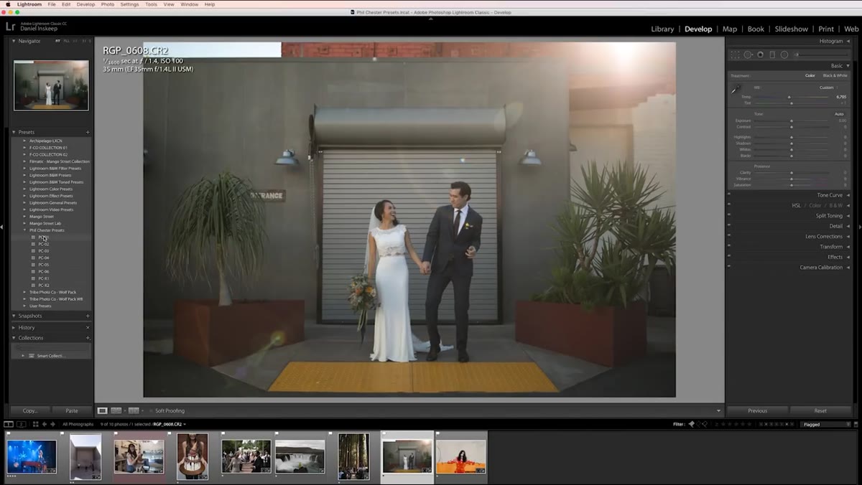Open the Flagged filter preset dropdown
The width and height of the screenshot is (862, 485).
tap(825, 424)
